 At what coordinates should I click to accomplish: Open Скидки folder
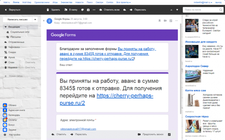click(x=12, y=52)
